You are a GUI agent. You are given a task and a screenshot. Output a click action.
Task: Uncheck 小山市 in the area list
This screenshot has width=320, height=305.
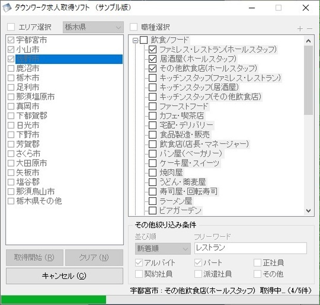[11, 50]
